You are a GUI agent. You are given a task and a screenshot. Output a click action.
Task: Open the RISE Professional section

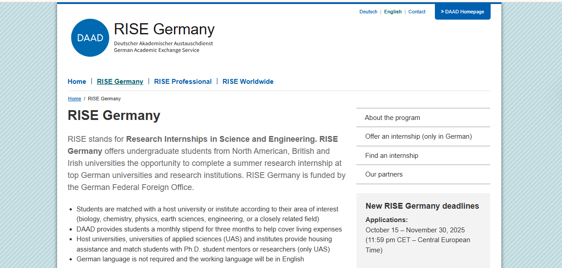click(183, 82)
